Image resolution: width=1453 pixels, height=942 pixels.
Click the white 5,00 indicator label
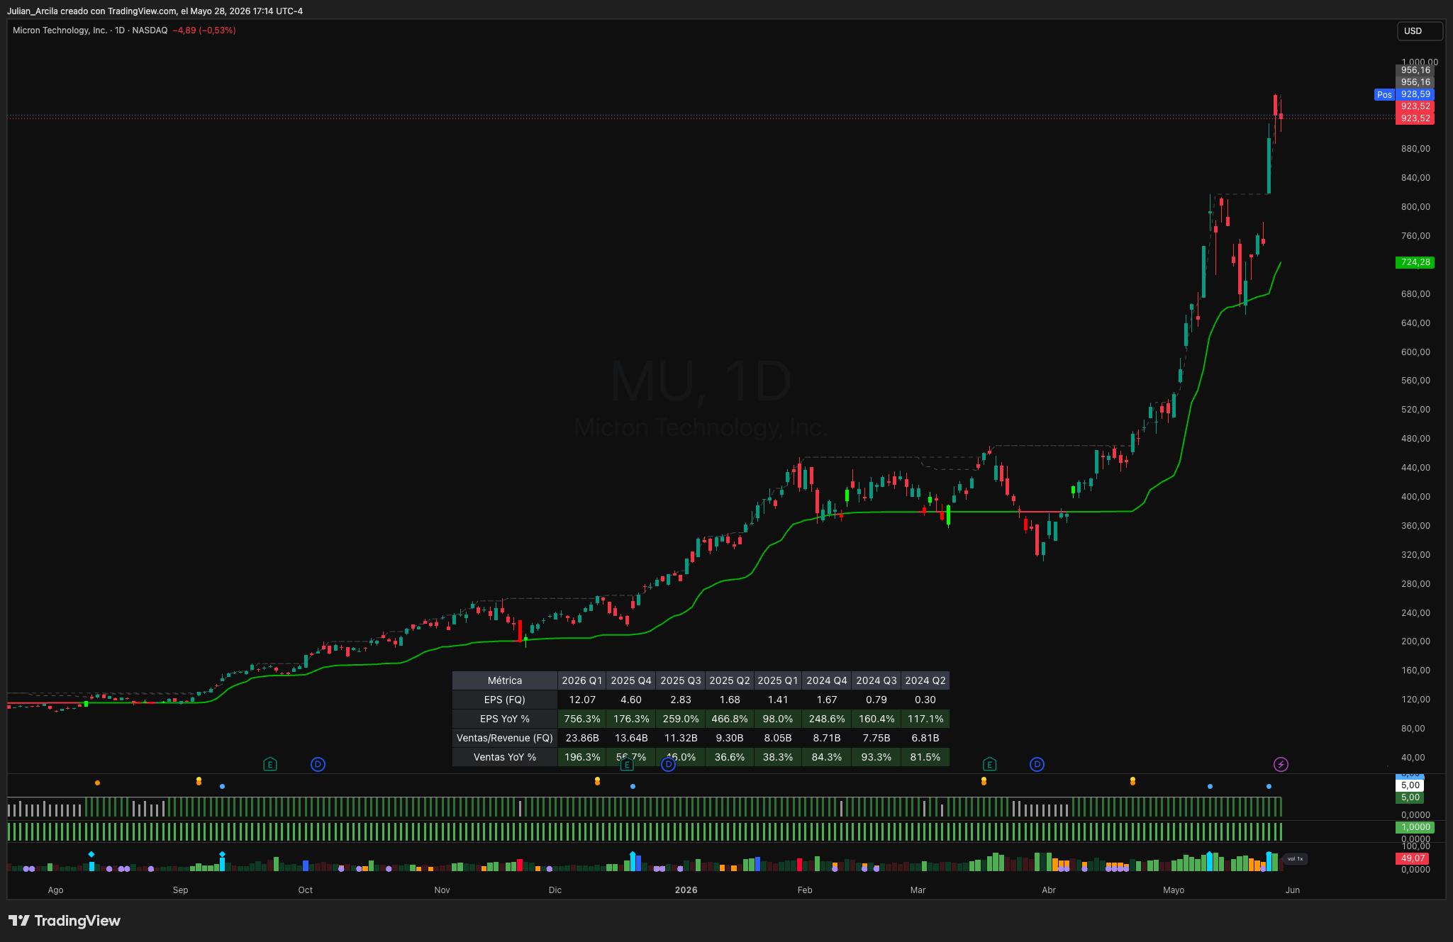tap(1410, 785)
